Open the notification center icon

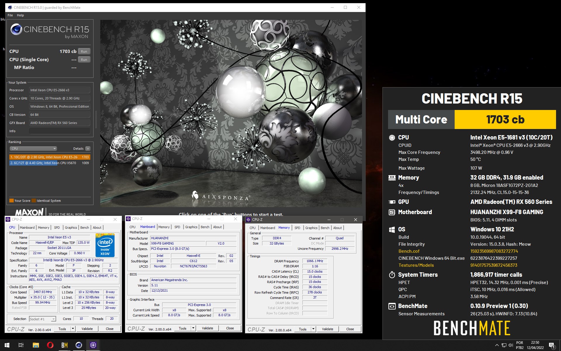[552, 345]
